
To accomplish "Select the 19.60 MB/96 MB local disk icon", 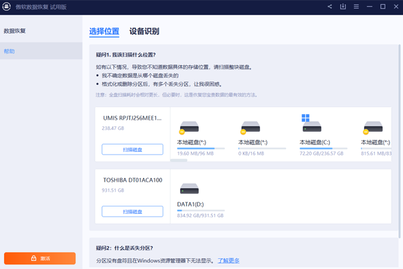I will (x=189, y=127).
